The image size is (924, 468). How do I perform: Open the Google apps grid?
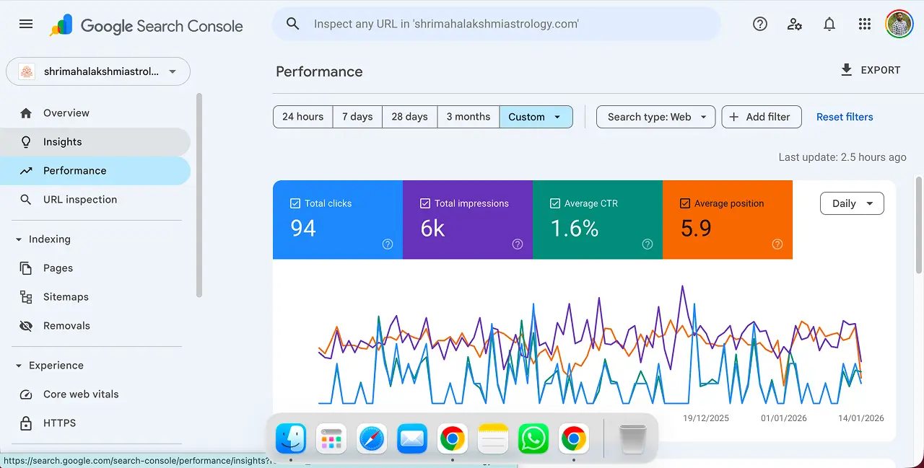[864, 23]
